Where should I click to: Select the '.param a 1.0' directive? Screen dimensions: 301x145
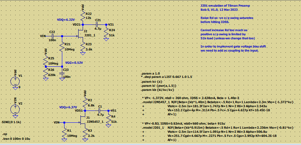point(150,73)
